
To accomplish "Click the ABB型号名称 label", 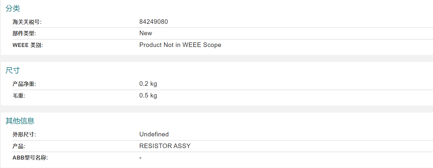I will (30, 158).
